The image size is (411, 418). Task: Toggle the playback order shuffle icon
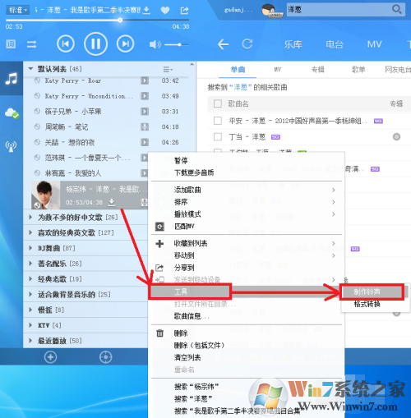[x=31, y=44]
